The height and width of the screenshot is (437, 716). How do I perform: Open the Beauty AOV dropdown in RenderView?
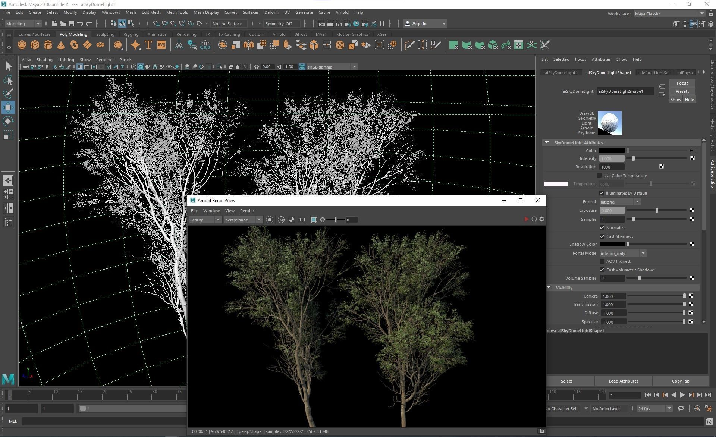pyautogui.click(x=205, y=220)
